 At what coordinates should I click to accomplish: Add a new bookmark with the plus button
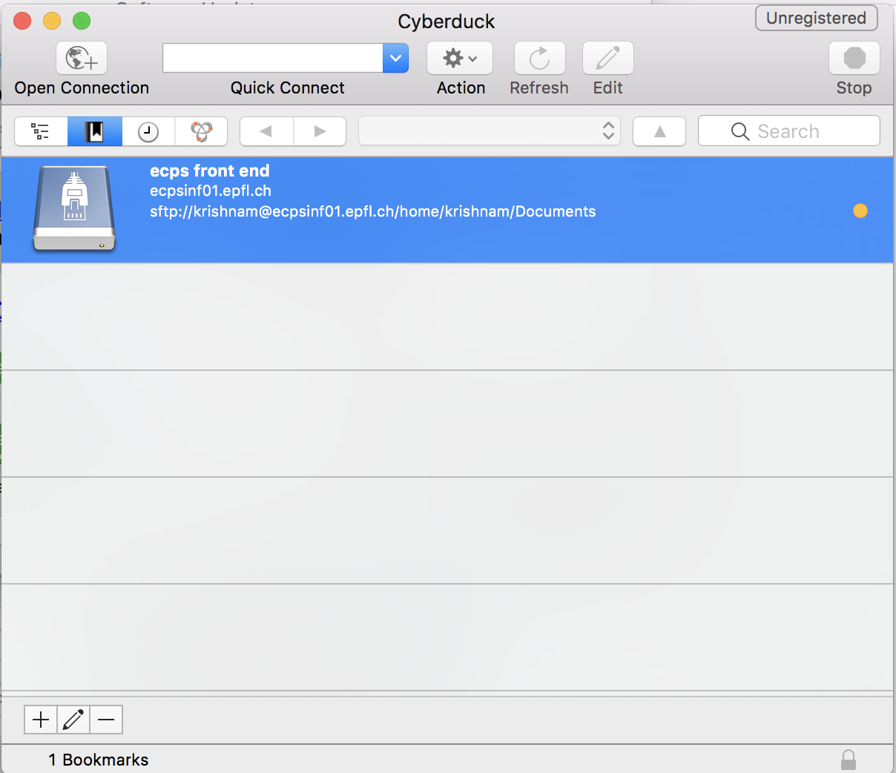pos(41,720)
